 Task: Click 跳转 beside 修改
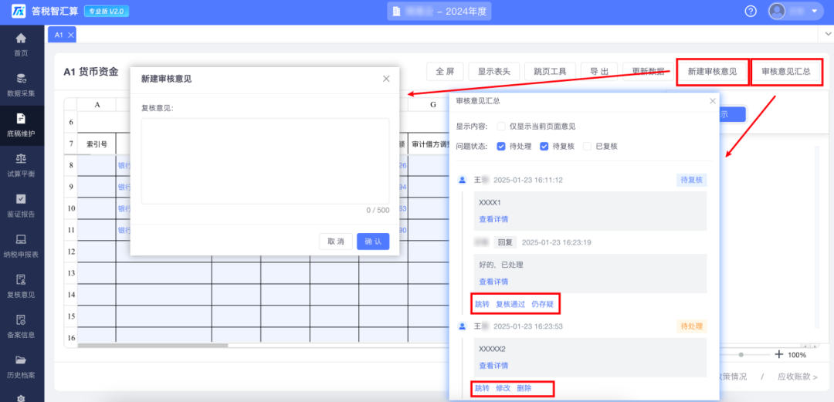tap(482, 388)
